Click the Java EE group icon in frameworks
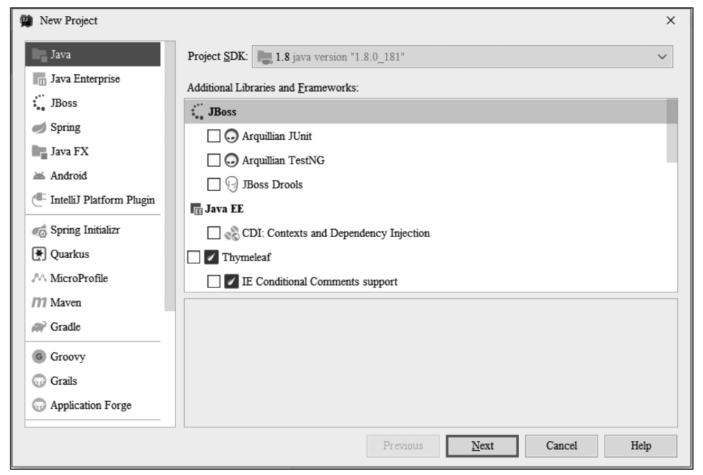The width and height of the screenshot is (703, 475). point(196,209)
